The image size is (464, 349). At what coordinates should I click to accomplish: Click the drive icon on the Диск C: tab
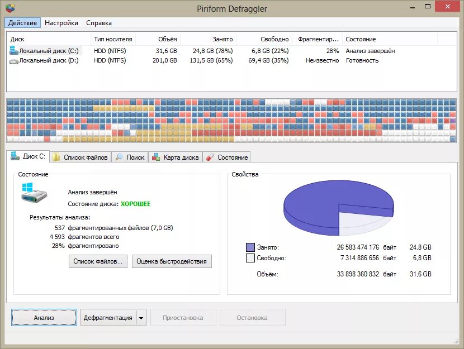15,156
